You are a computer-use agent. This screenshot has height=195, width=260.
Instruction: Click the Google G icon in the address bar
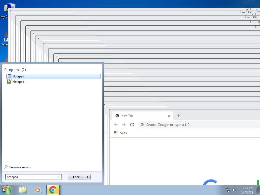point(142,125)
